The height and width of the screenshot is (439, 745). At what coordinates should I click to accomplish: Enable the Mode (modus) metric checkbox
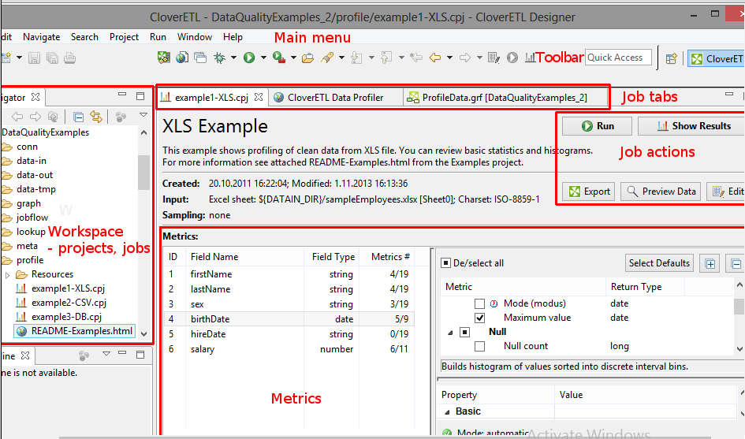pos(479,303)
